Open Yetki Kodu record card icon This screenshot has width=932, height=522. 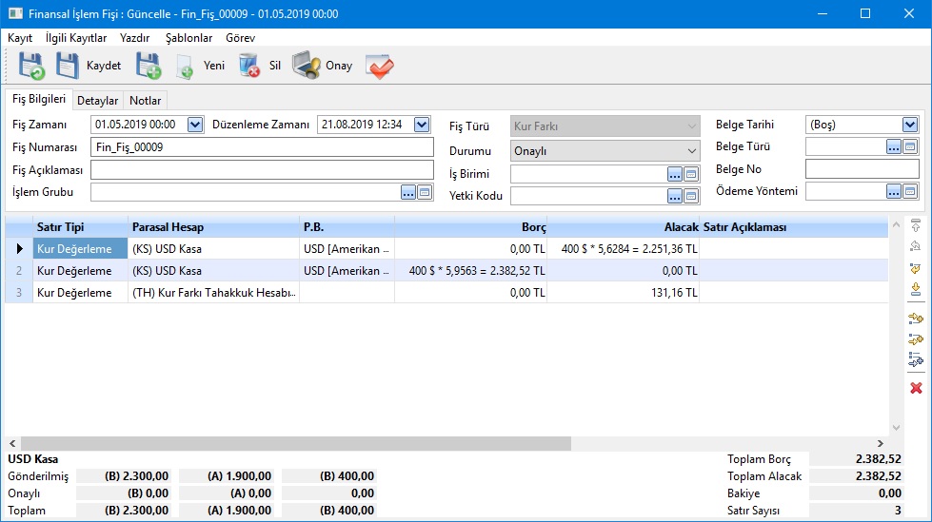691,196
